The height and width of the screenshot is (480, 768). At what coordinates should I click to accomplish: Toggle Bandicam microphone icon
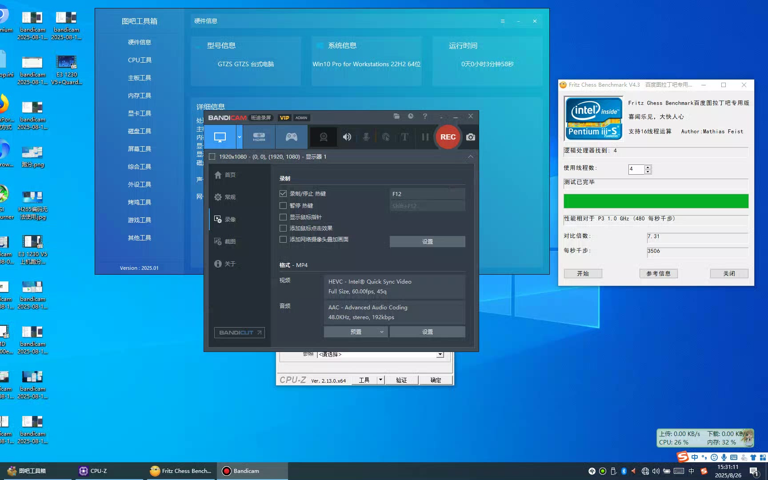(x=366, y=137)
